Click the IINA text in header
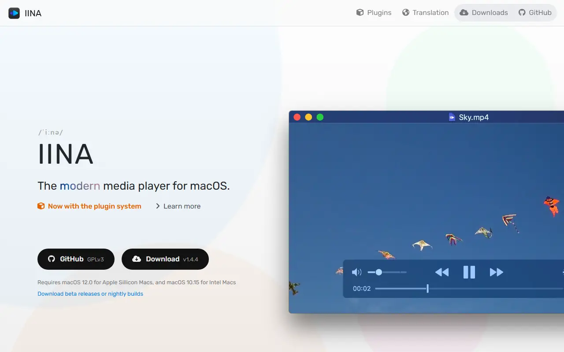 click(33, 13)
